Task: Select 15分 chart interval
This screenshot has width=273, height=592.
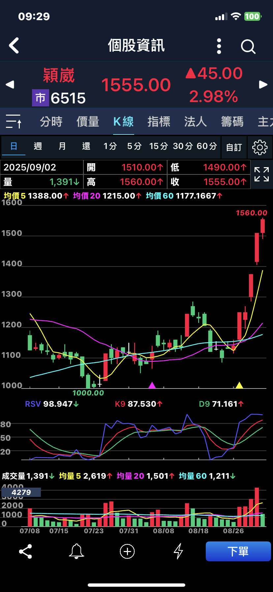Action: [x=159, y=146]
